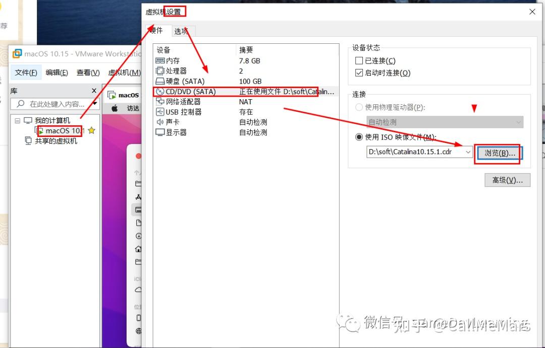Click the home icon in Finder sidebar
The height and width of the screenshot is (348, 545).
click(138, 249)
